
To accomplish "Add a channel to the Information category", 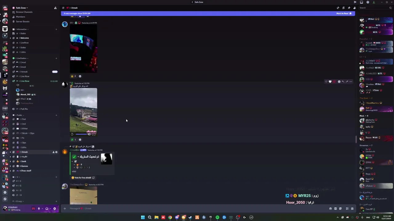I will [x=56, y=29].
